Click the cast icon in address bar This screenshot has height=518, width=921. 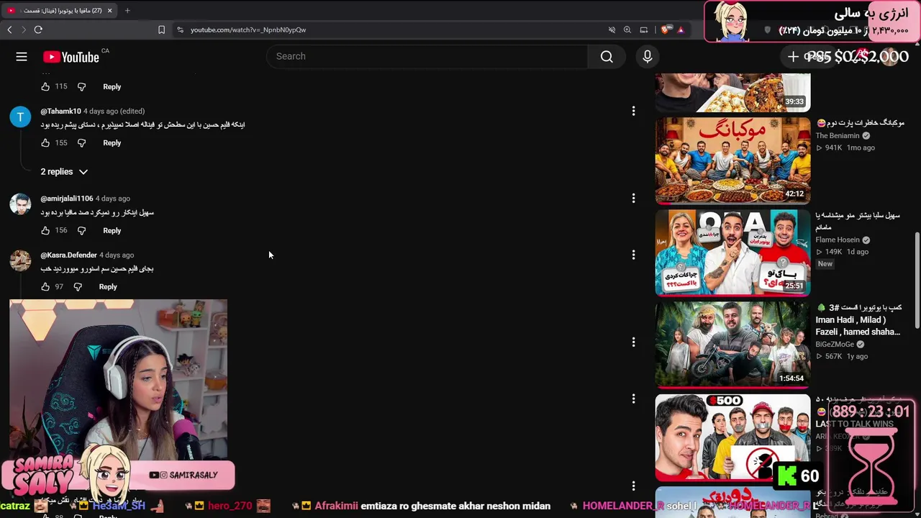[x=644, y=29]
